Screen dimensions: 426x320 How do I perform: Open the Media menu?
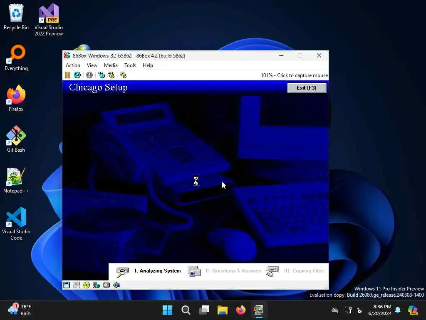(x=111, y=65)
